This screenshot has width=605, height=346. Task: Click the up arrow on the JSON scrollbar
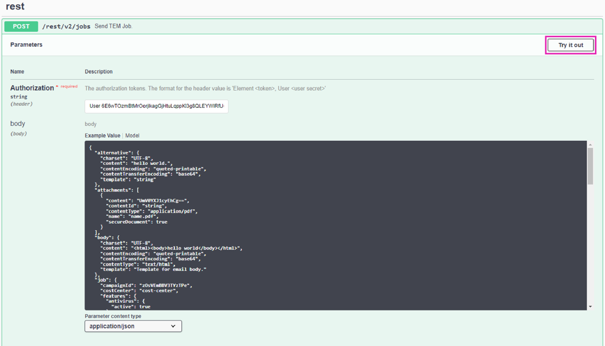590,144
